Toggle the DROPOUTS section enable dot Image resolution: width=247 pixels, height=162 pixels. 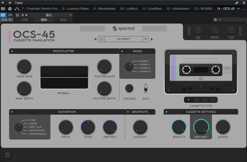point(128,112)
